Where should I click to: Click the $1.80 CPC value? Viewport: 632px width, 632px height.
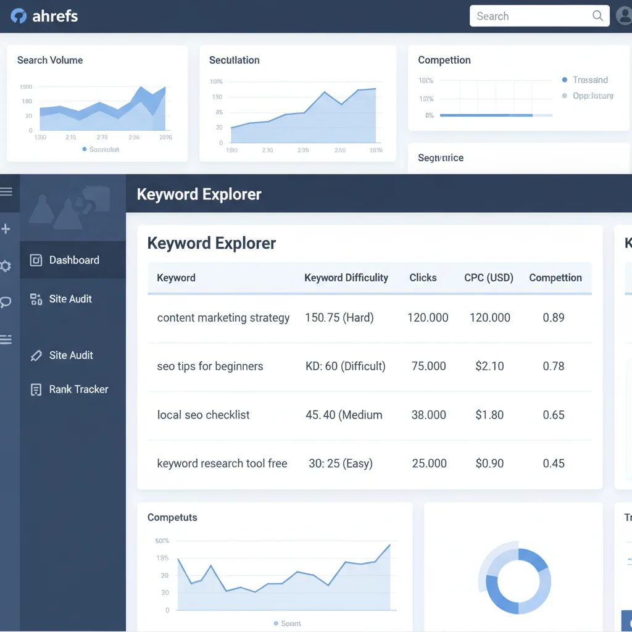coord(489,415)
